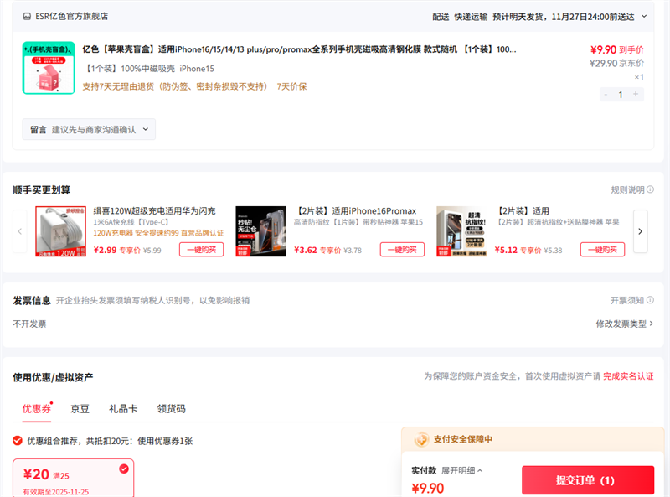The height and width of the screenshot is (497, 670).
Task: Click the 开票须知 info icon
Action: (650, 301)
